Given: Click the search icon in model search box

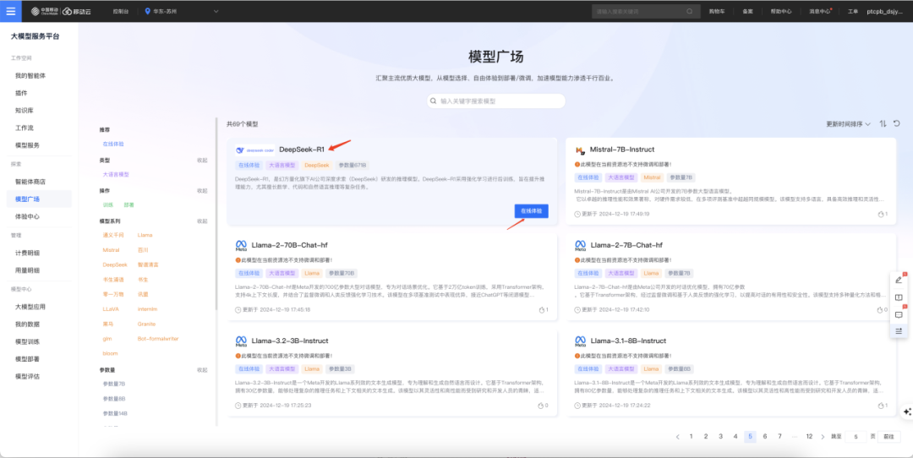Looking at the screenshot, I should 433,101.
